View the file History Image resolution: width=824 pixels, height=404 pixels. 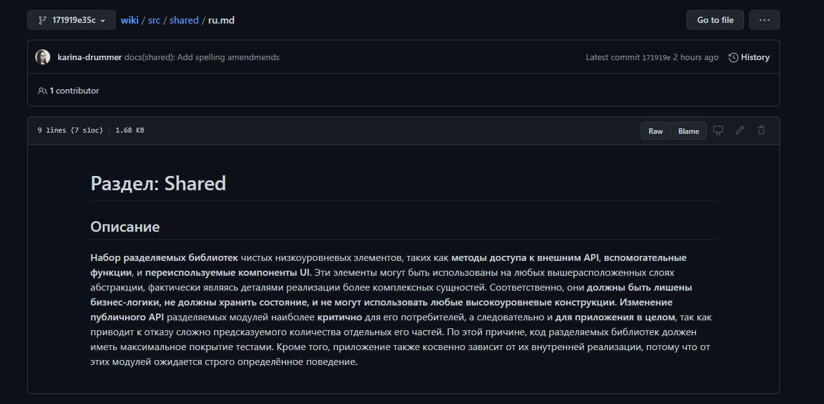(749, 57)
